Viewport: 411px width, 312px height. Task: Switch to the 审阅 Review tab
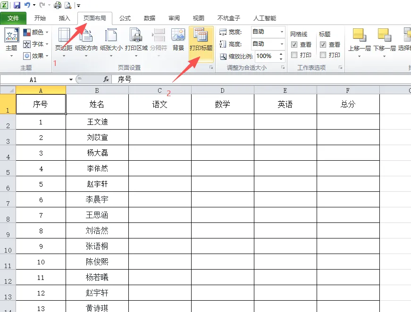click(x=174, y=18)
